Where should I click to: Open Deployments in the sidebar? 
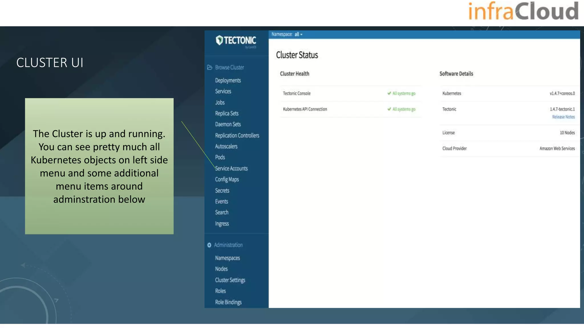[x=228, y=81]
